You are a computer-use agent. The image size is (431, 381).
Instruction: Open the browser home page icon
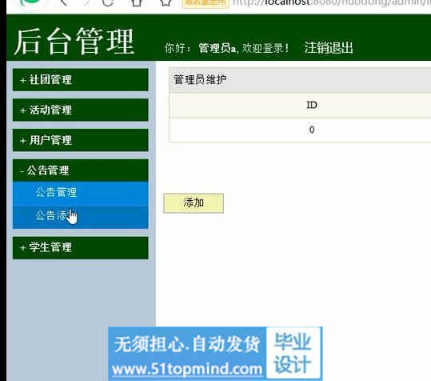pyautogui.click(x=137, y=2)
